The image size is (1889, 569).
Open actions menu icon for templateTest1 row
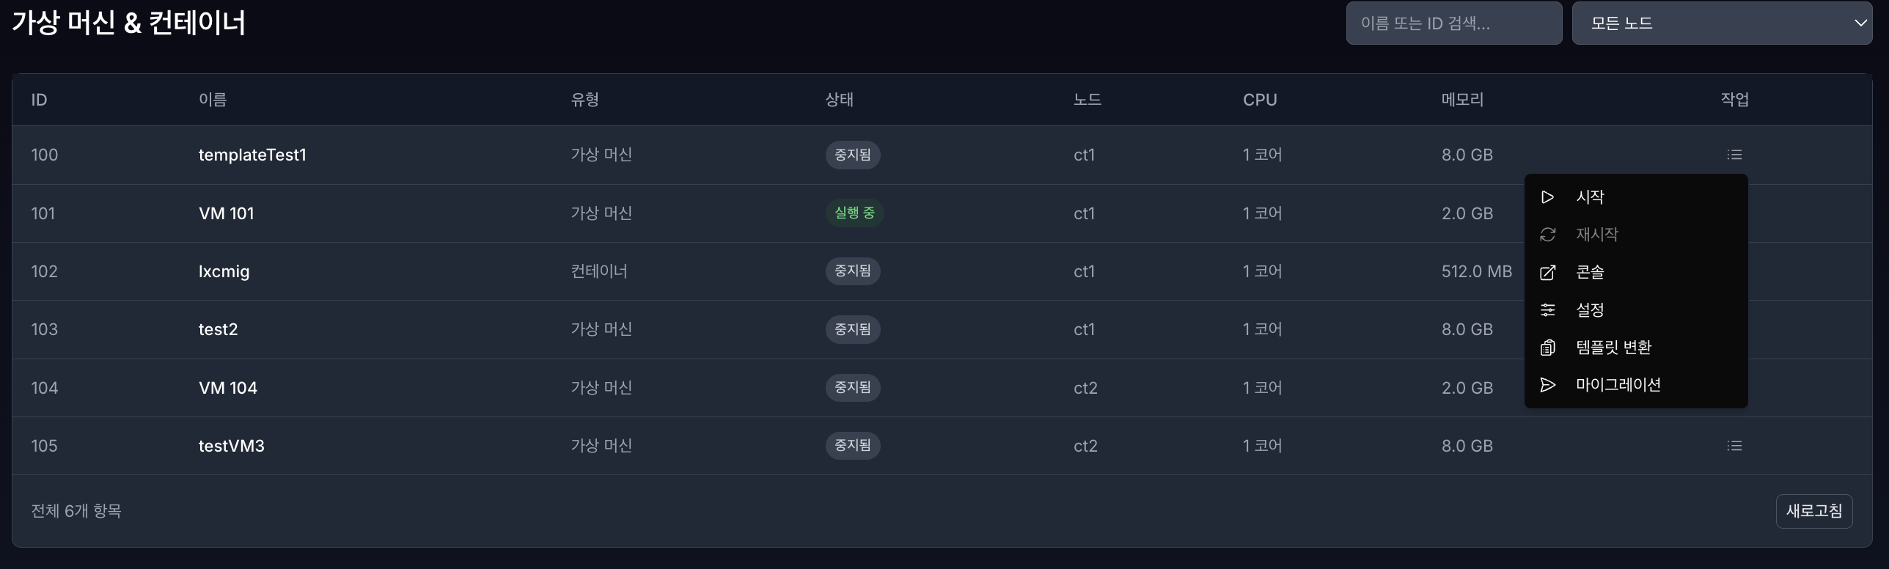[x=1735, y=155]
